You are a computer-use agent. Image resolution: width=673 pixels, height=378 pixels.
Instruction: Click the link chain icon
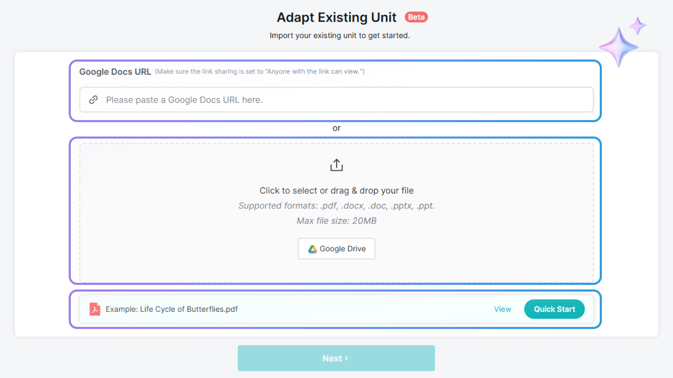pyautogui.click(x=93, y=100)
